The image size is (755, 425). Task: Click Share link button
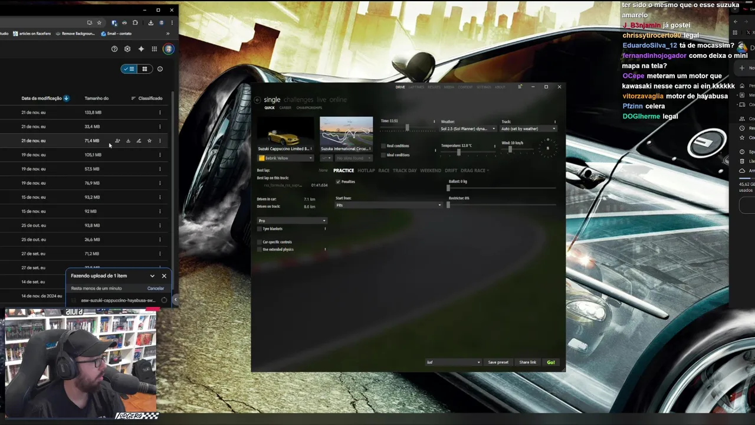[528, 362]
